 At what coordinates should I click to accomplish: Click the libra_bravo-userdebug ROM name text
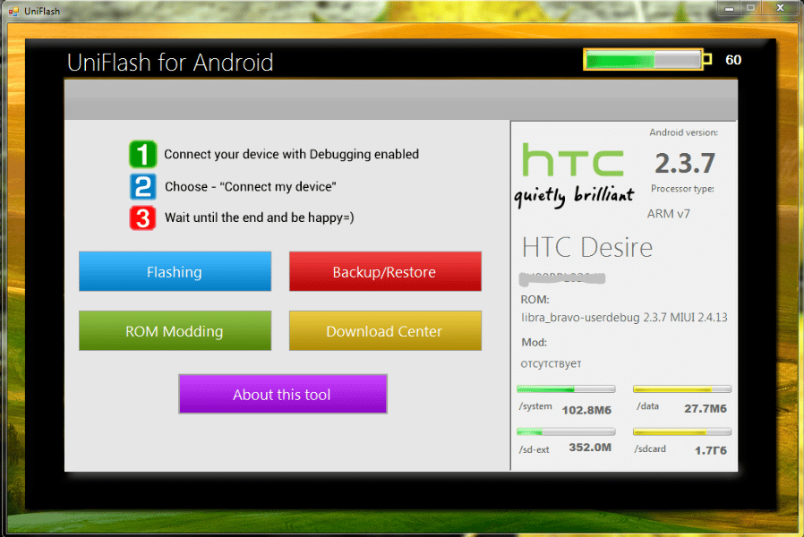[x=624, y=318]
